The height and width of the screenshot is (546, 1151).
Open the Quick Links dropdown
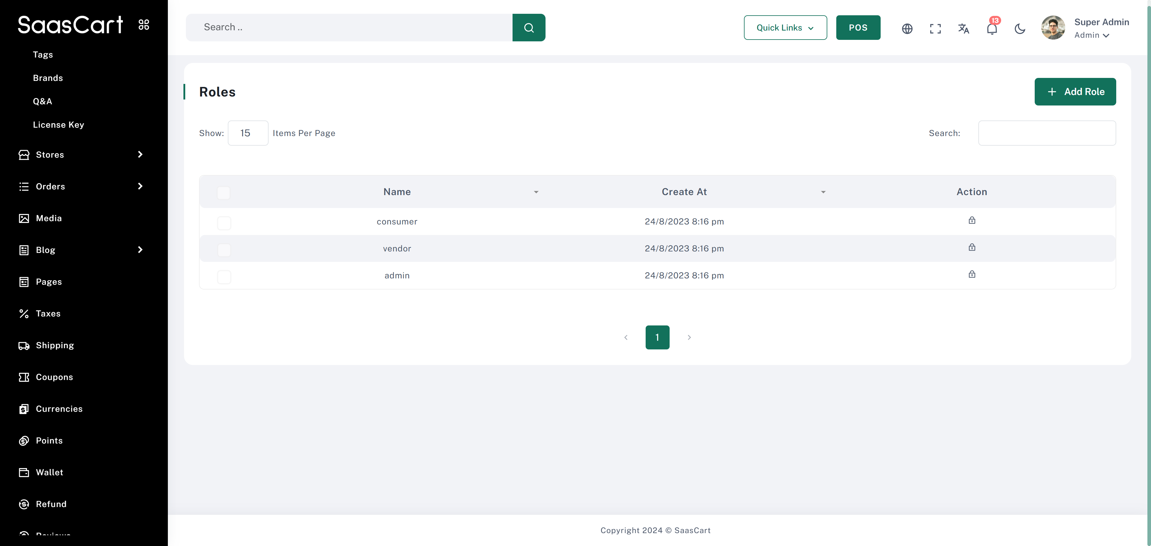tap(785, 28)
